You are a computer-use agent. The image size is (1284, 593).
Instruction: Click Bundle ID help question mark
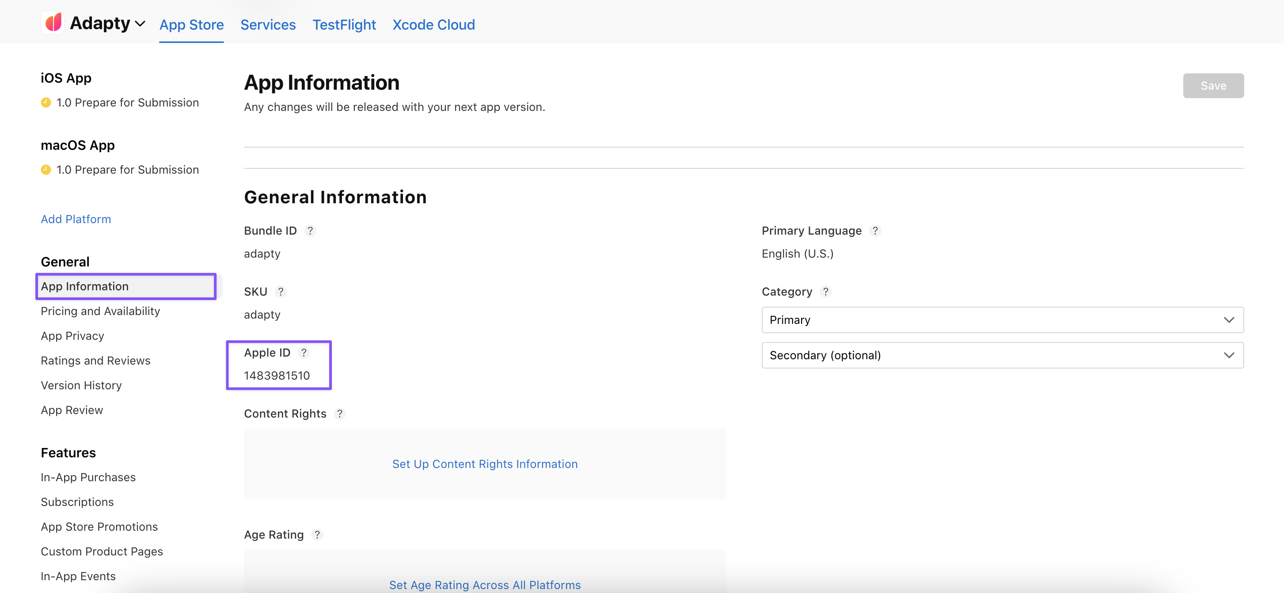tap(310, 231)
